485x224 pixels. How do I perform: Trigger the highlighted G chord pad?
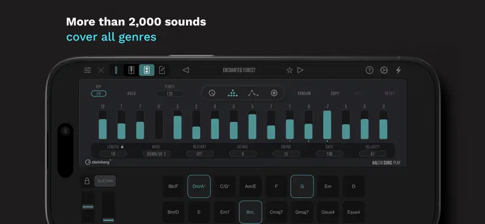(x=302, y=186)
